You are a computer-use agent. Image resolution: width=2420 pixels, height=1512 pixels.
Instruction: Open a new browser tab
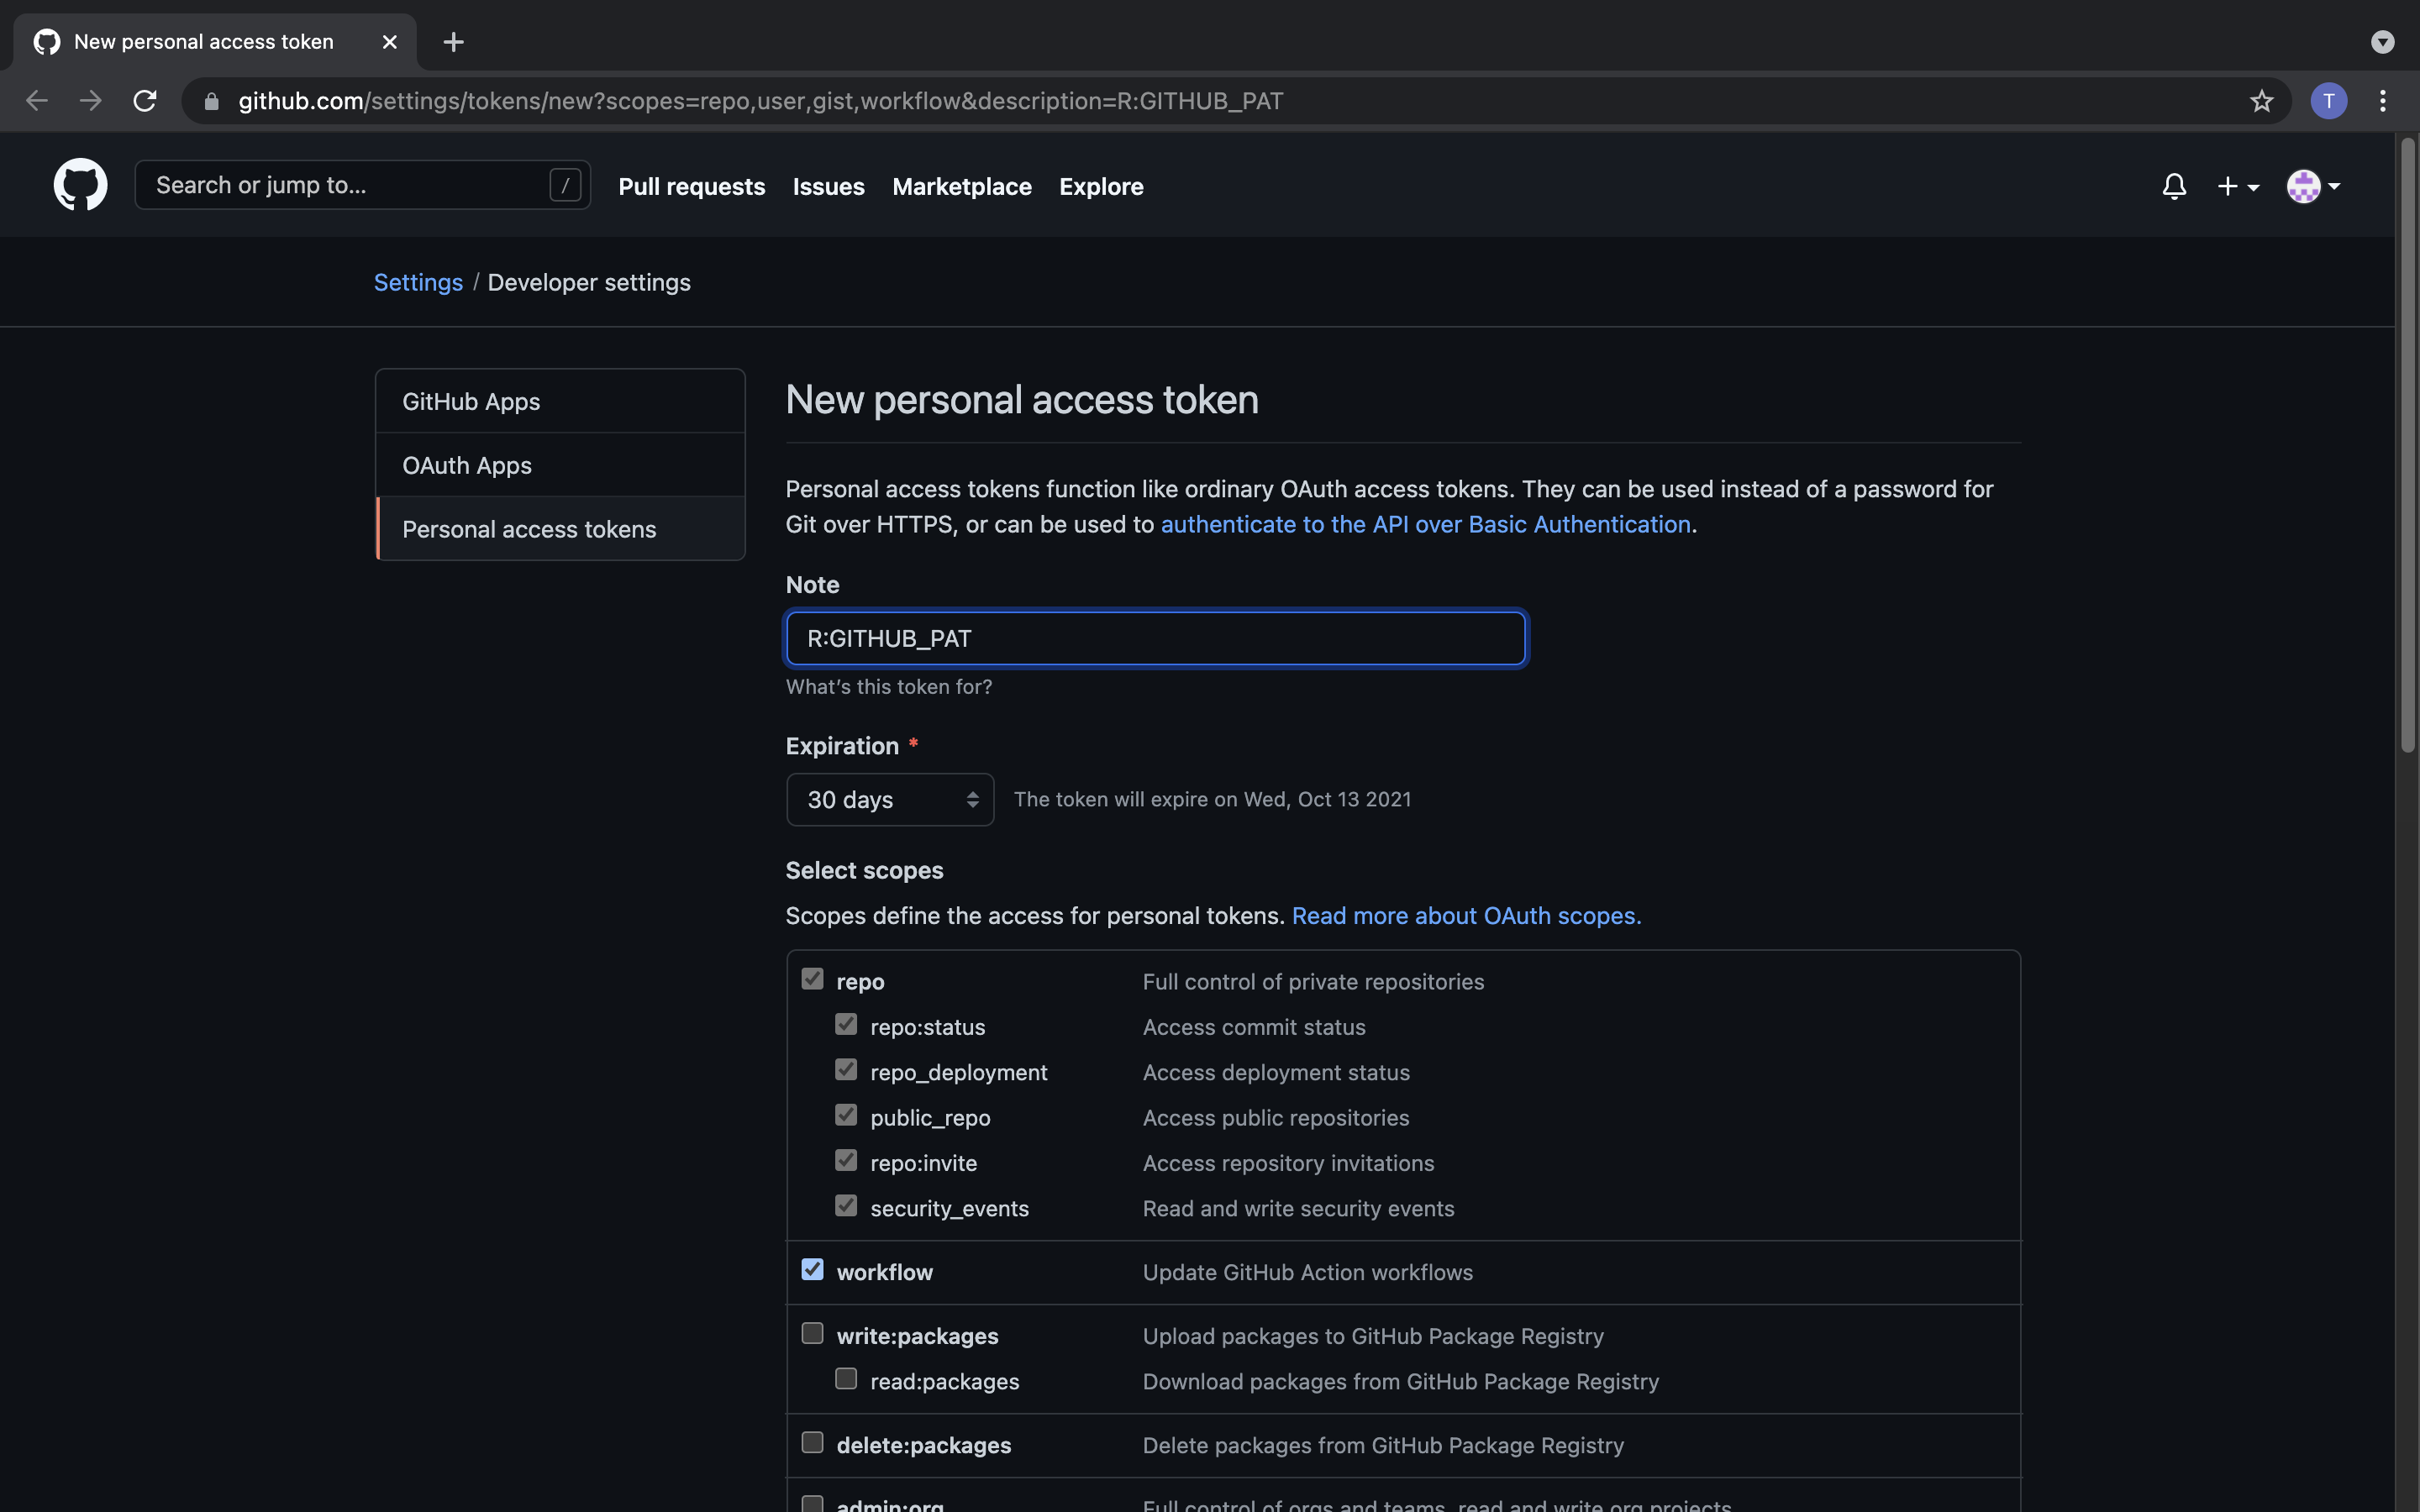tap(453, 42)
